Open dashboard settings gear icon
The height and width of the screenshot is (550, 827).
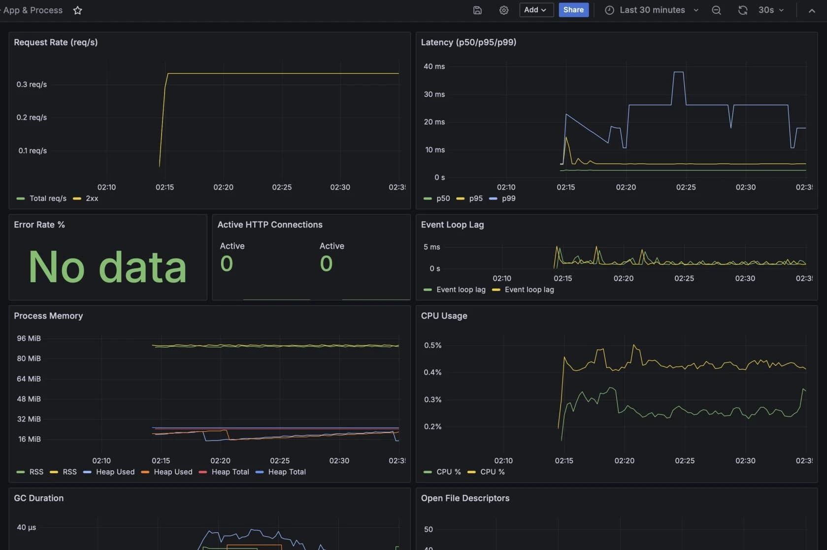[503, 10]
